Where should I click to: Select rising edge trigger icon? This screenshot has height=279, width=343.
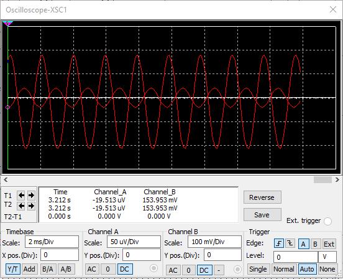[x=279, y=244]
